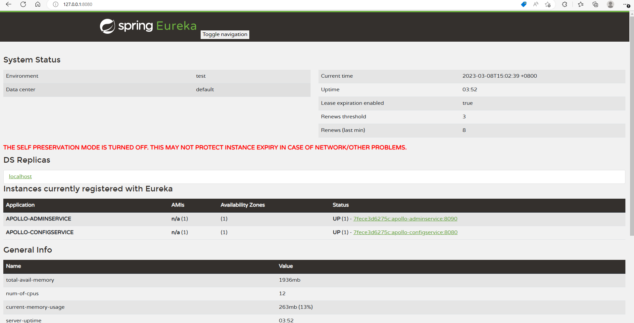Toggle navigation button in header
This screenshot has width=634, height=323.
pyautogui.click(x=225, y=34)
